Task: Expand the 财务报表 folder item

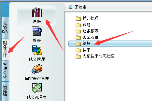Action: pyautogui.click(x=87, y=31)
